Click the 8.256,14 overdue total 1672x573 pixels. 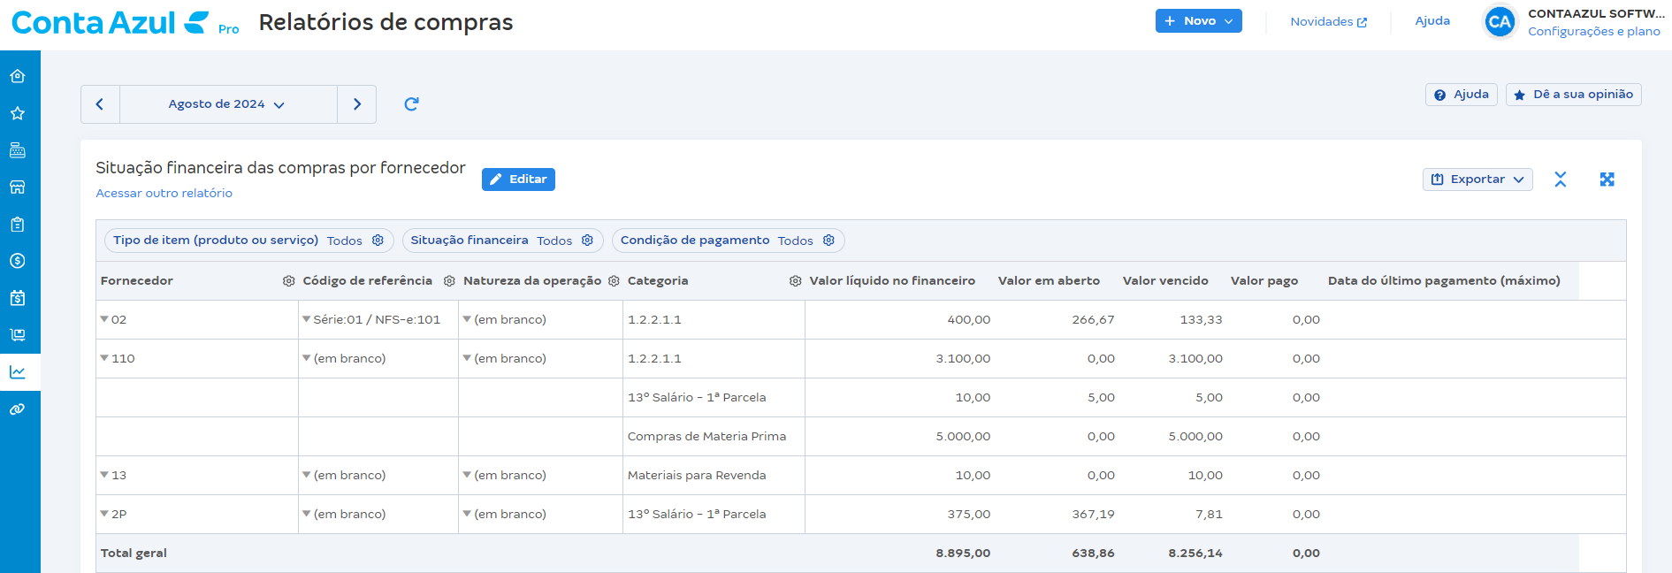point(1195,554)
